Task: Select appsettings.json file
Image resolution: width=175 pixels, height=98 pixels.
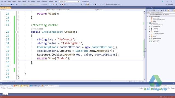Action: (157, 38)
